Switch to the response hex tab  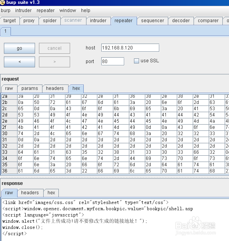pos(51,193)
